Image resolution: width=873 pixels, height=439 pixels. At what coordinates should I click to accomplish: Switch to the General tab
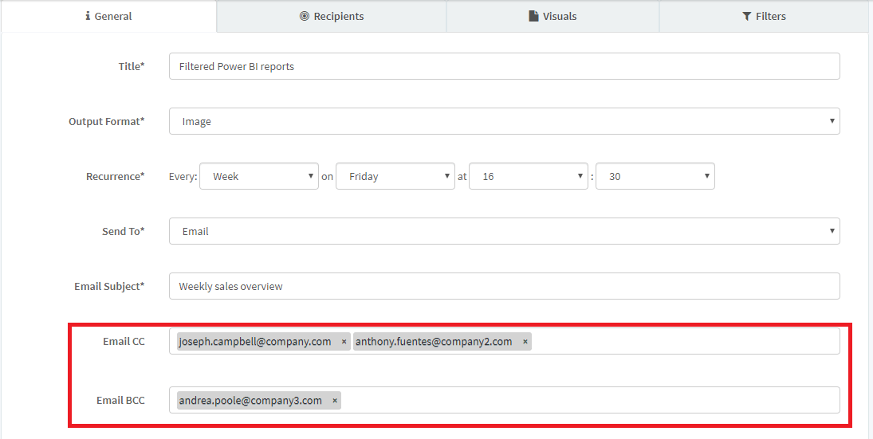click(108, 16)
